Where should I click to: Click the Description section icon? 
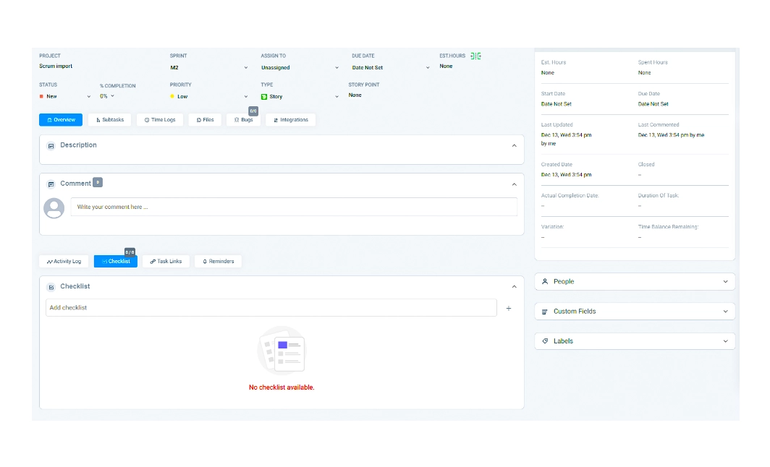pyautogui.click(x=51, y=145)
